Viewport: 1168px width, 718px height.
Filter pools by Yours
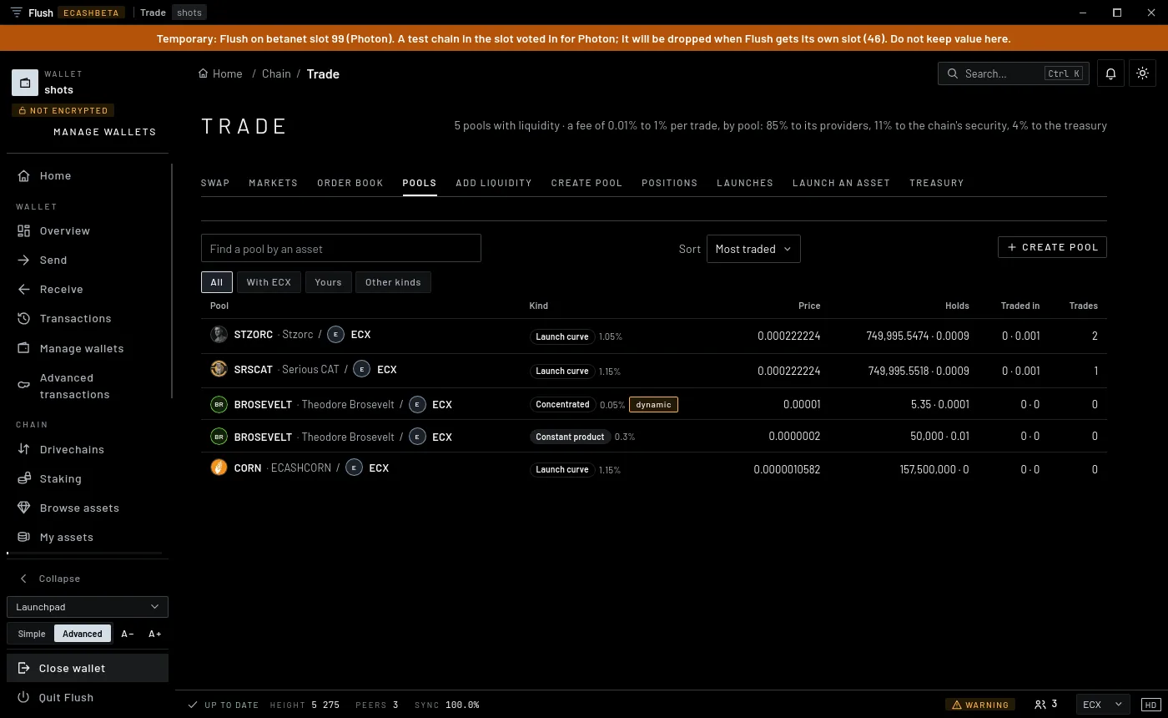click(x=328, y=282)
